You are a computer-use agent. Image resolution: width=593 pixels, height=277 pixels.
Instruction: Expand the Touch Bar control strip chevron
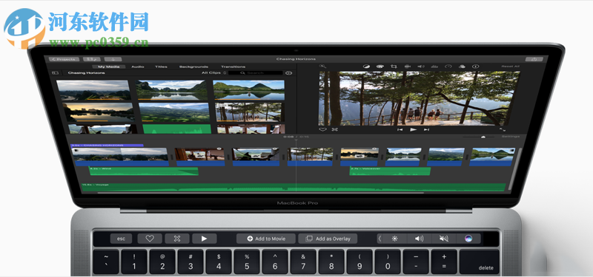(x=380, y=239)
